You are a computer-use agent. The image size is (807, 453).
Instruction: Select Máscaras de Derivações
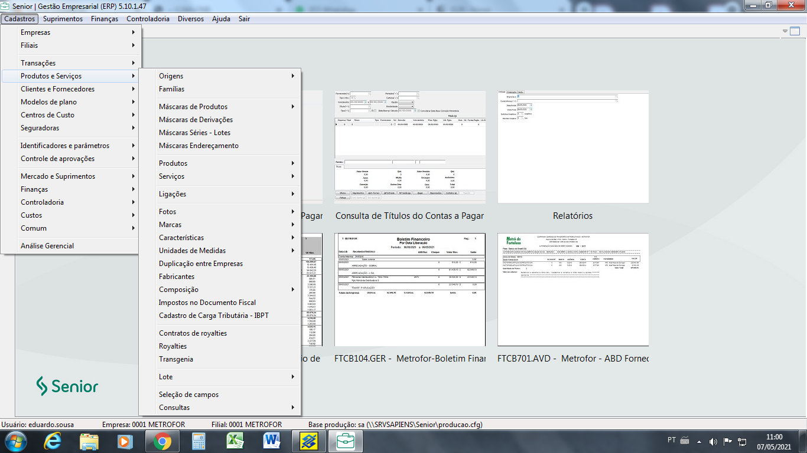(220, 120)
